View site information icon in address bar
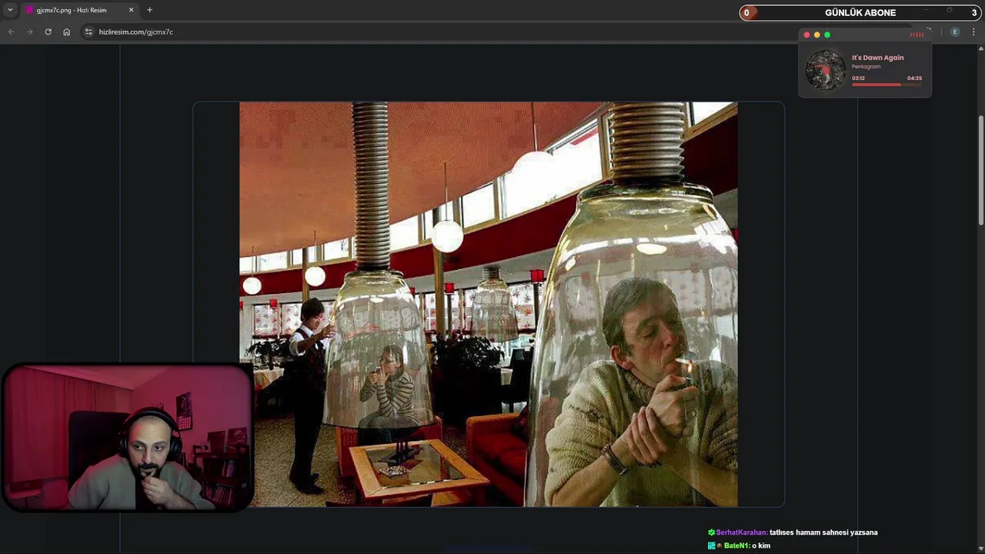The width and height of the screenshot is (985, 554). coord(88,32)
